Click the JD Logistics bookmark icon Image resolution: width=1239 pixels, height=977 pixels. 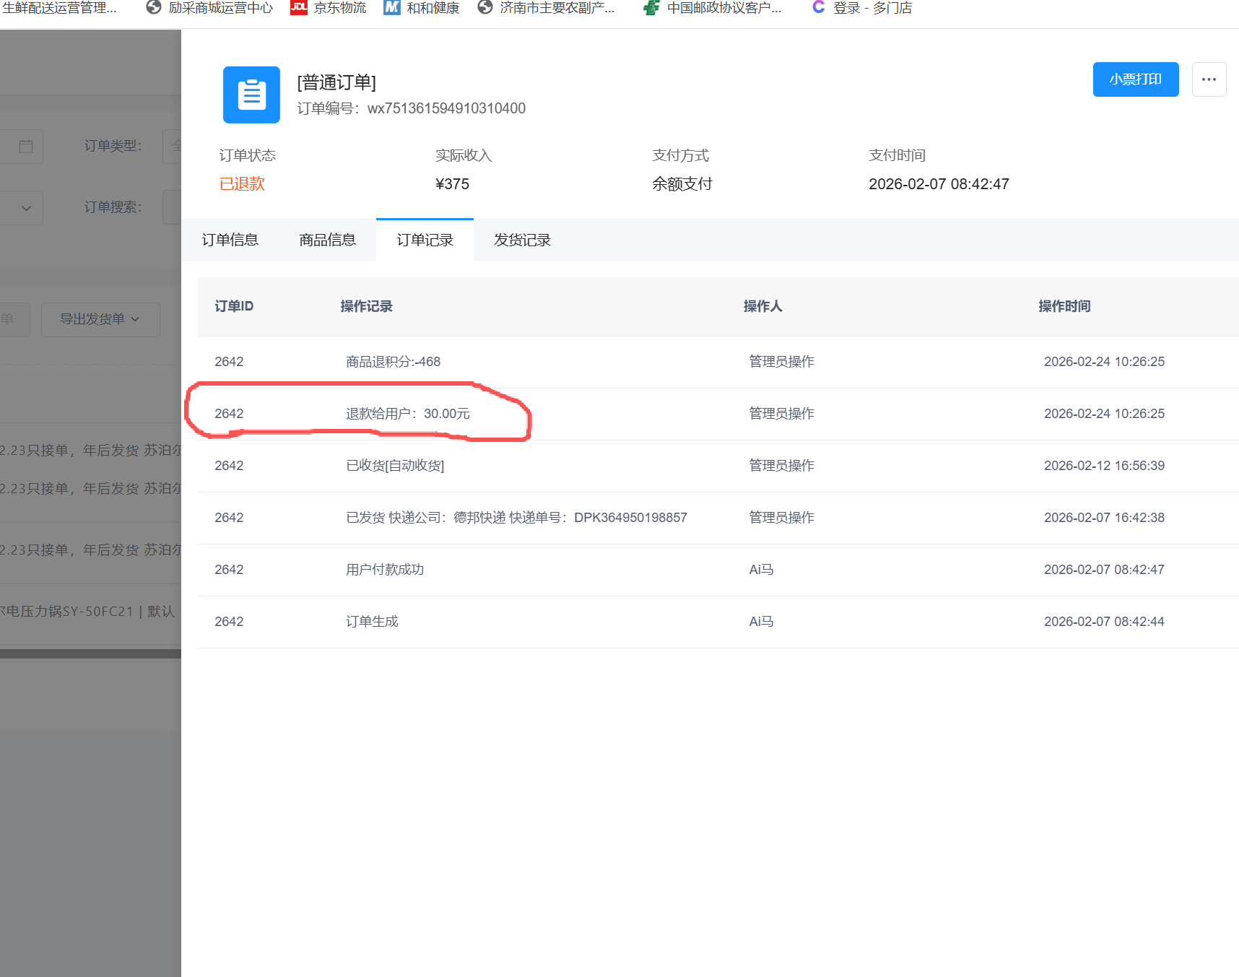298,8
